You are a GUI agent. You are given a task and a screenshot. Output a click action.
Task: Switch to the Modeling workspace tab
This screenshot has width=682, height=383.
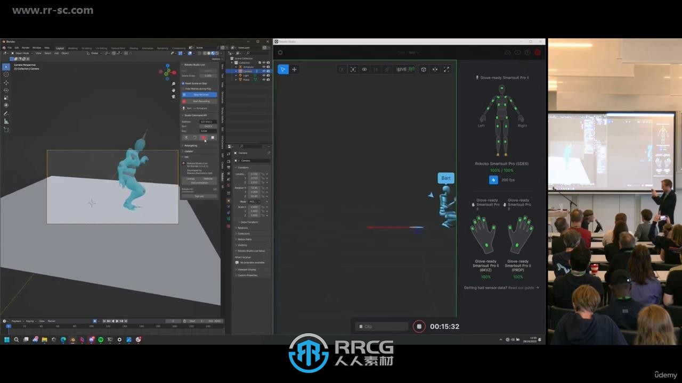tap(72, 48)
